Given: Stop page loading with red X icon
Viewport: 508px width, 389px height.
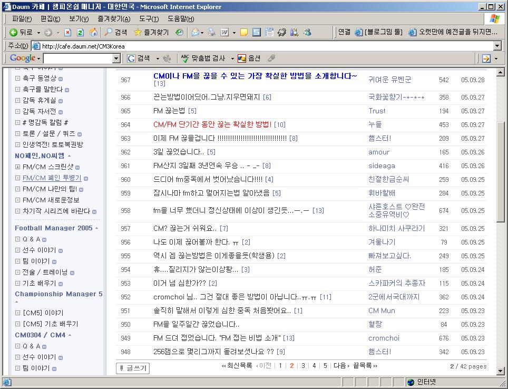Looking at the screenshot, I should click(67, 32).
